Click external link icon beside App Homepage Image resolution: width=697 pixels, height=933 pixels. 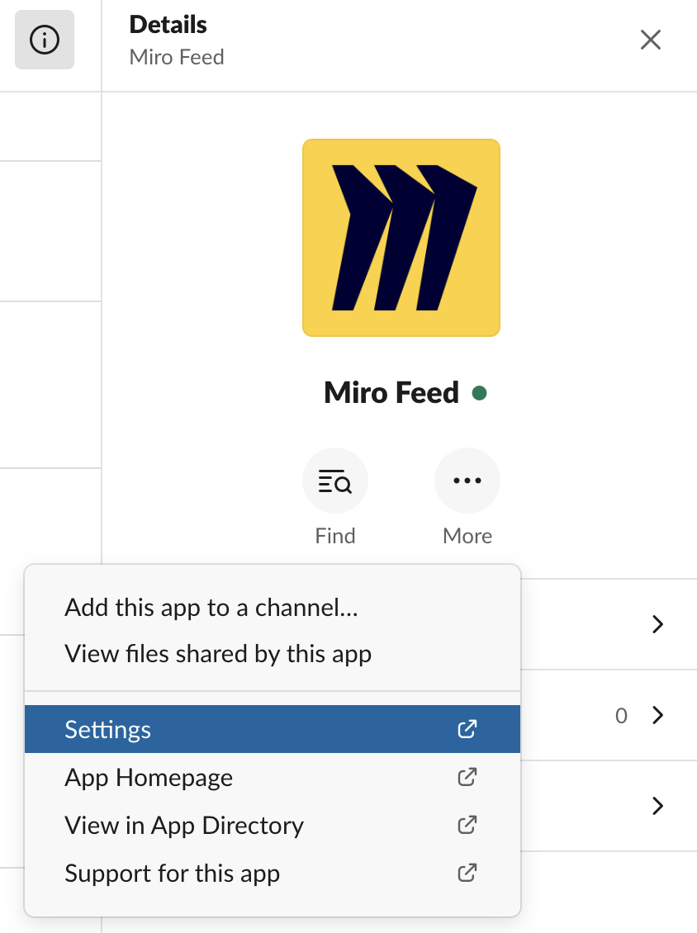click(467, 777)
